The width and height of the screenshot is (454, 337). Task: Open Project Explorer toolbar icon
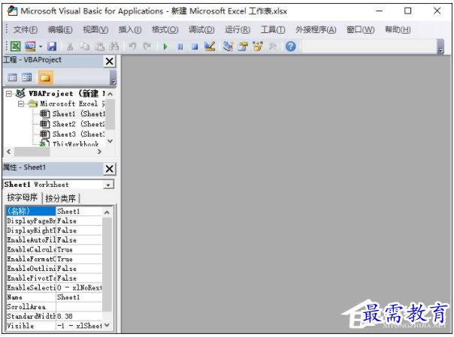tap(229, 47)
